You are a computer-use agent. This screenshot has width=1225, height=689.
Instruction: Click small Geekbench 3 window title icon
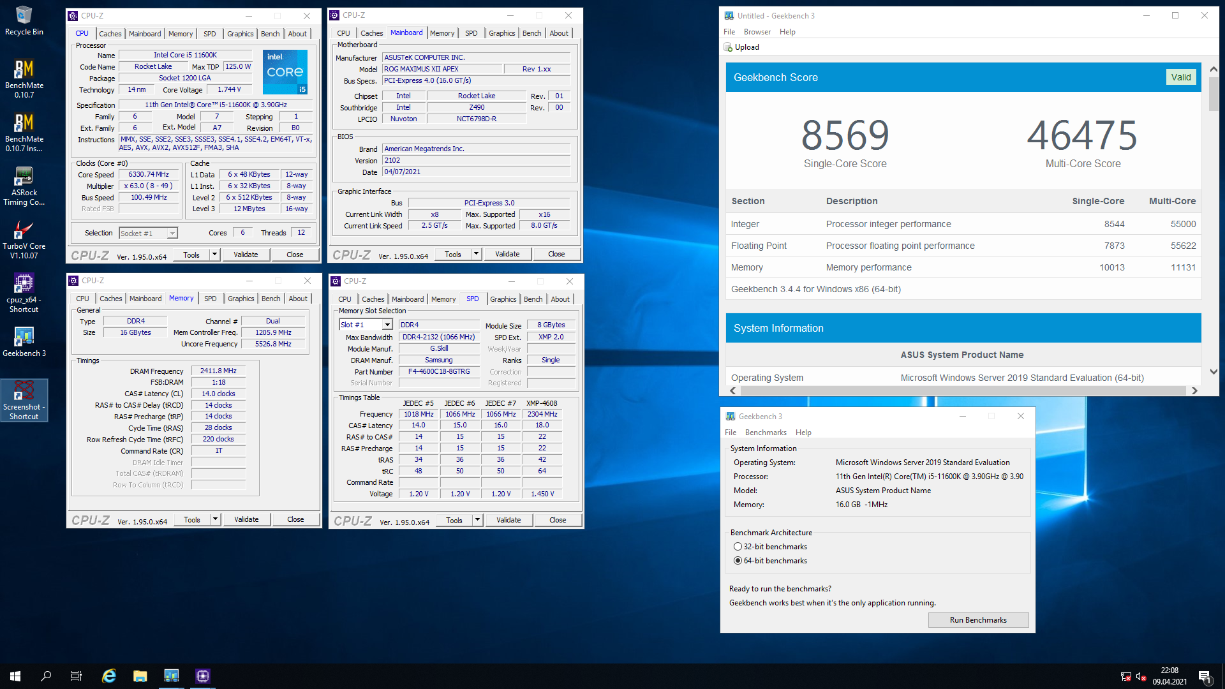pos(731,417)
